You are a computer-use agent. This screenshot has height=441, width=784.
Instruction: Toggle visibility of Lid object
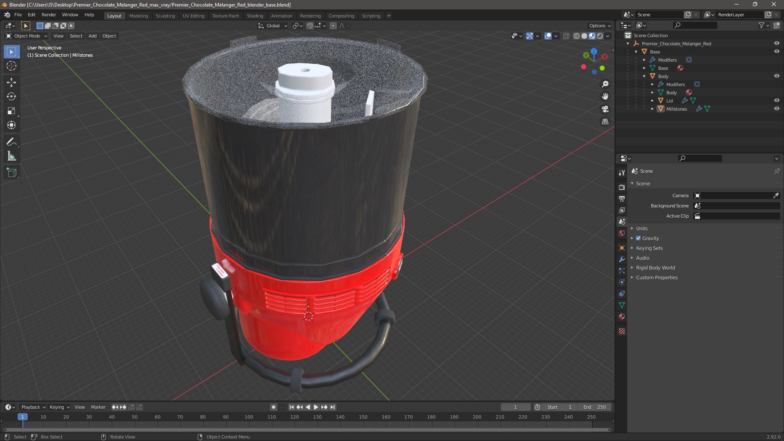click(x=777, y=100)
